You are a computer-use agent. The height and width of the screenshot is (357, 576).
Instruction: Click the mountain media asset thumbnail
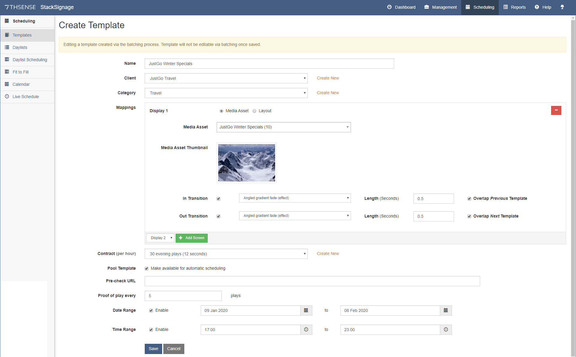tap(247, 163)
